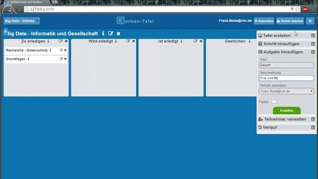Expand the Teilnehmer verwalten section

pos(313,119)
